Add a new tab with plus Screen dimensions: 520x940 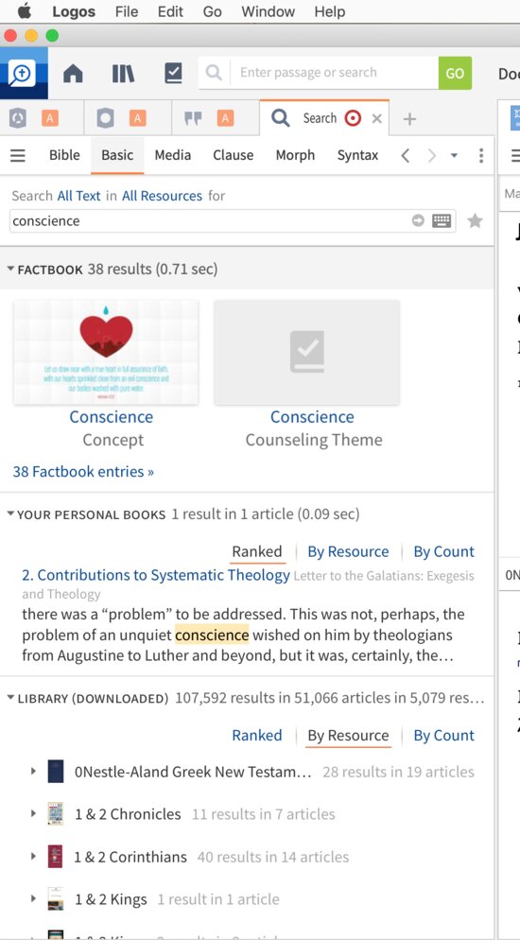409,119
